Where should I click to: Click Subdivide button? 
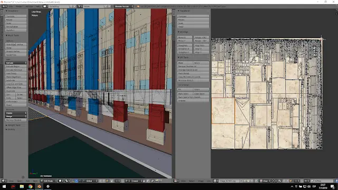16,80
